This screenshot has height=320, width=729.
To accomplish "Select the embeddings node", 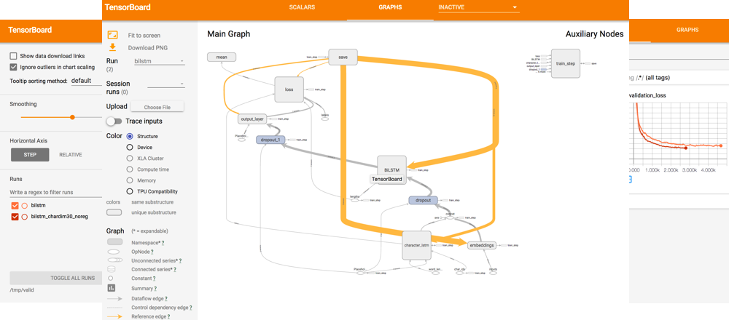I will 482,245.
